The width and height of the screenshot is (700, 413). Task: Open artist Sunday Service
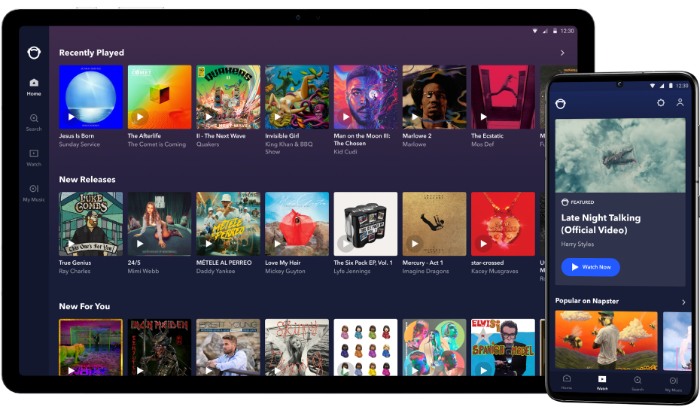[x=80, y=144]
